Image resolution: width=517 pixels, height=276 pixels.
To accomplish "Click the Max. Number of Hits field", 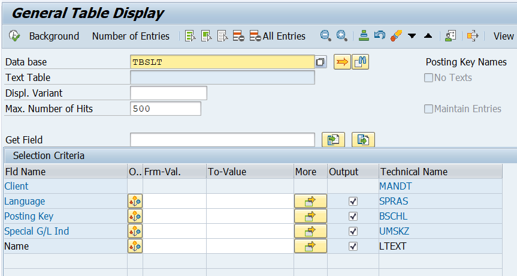I will tap(165, 109).
